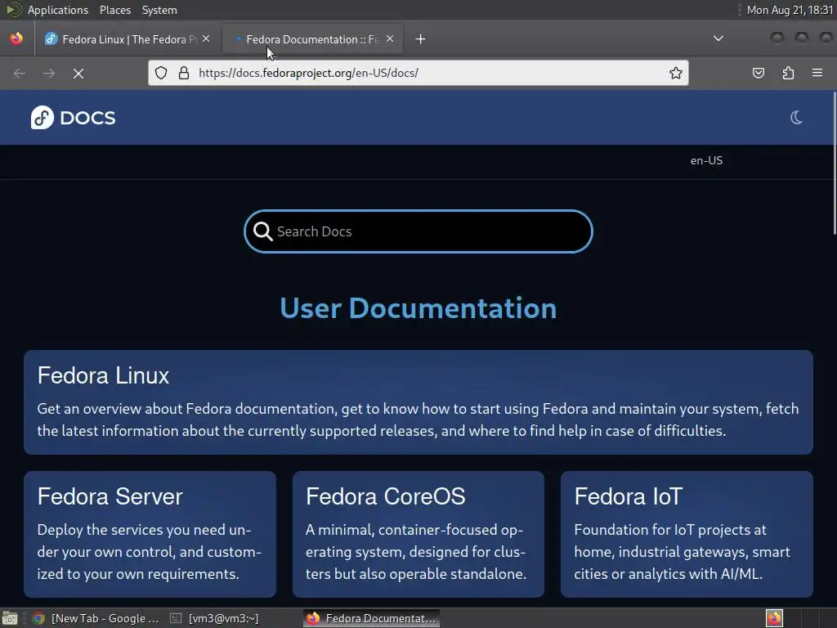Select Fedora Documentation taskbar window button
This screenshot has width=837, height=628.
coord(372,618)
